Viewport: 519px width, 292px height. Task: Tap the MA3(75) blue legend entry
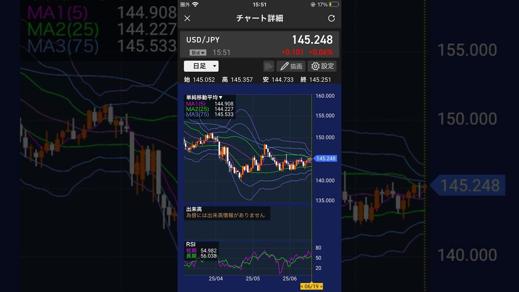[197, 114]
